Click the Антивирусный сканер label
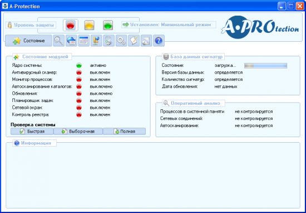The width and height of the screenshot is (306, 213). pyautogui.click(x=34, y=72)
